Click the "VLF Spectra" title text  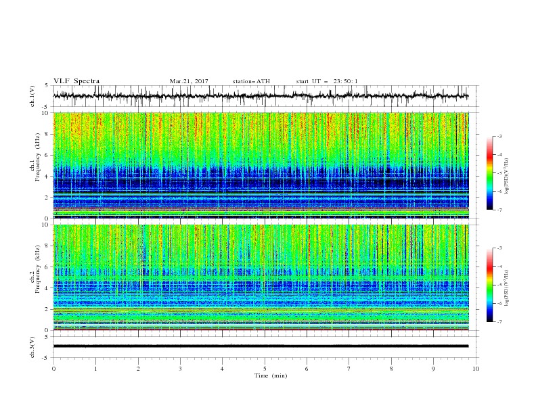click(x=76, y=81)
